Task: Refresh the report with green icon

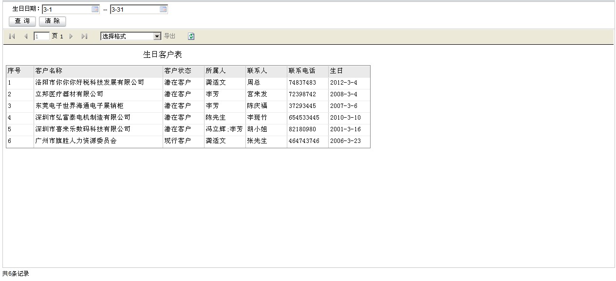Action: click(191, 36)
